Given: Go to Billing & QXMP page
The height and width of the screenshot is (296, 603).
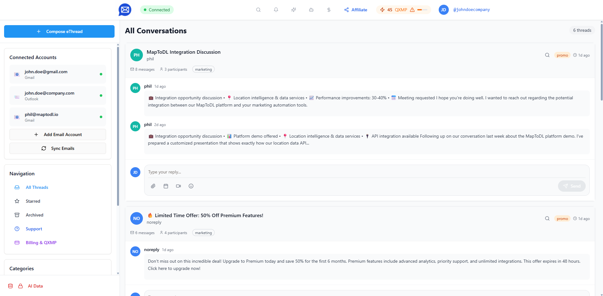Looking at the screenshot, I should point(58,243).
